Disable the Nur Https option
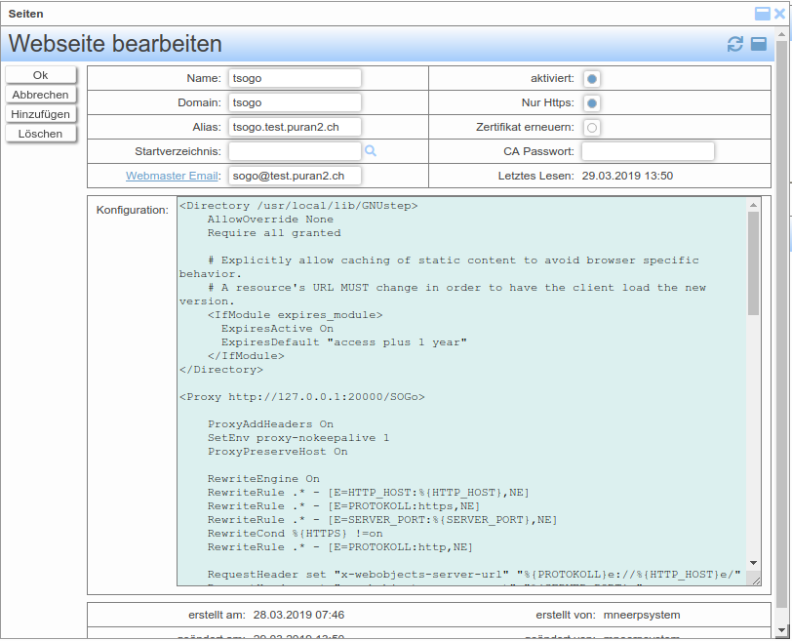 pos(592,102)
